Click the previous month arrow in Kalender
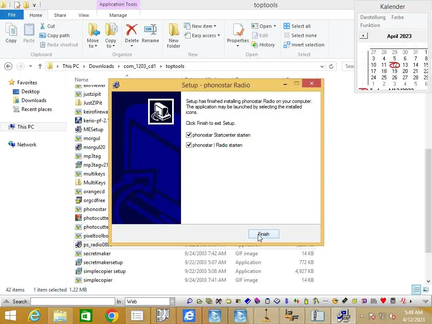Screen dimensions: 432x324 363,36
